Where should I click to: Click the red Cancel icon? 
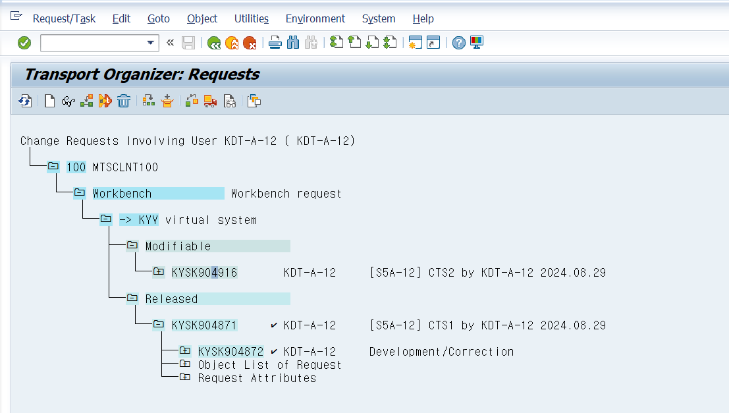250,43
